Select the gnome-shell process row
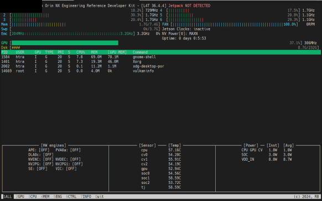 tap(161, 57)
